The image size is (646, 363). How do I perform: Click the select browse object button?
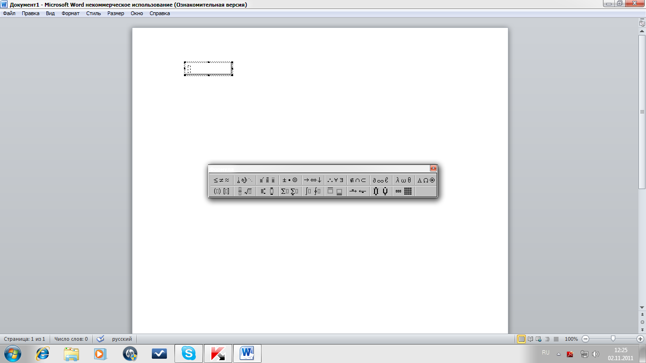pyautogui.click(x=642, y=321)
